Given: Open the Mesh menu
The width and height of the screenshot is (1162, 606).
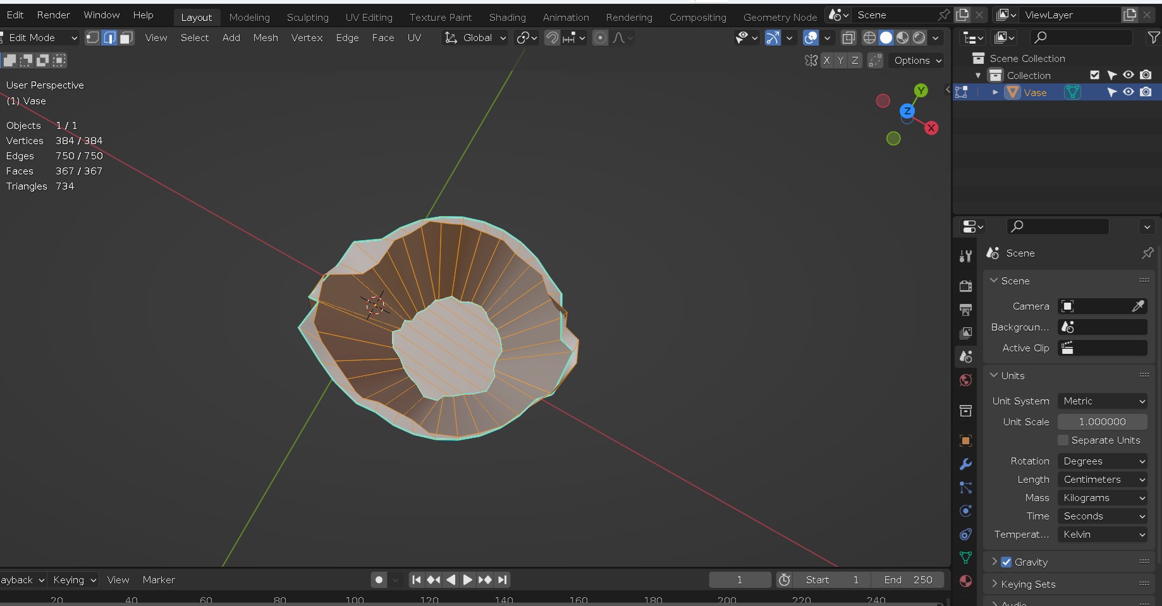Looking at the screenshot, I should (x=266, y=38).
